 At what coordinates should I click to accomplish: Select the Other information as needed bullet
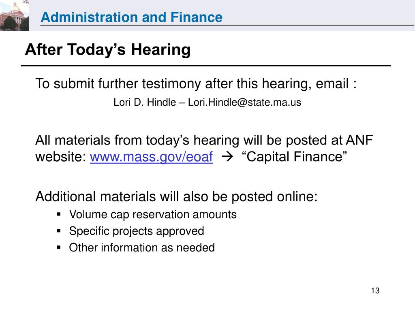point(141,248)
